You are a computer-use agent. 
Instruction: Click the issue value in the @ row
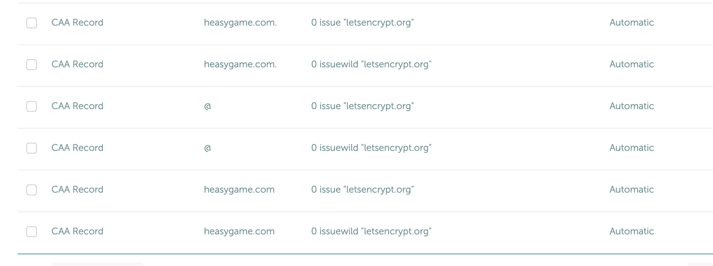click(x=362, y=106)
